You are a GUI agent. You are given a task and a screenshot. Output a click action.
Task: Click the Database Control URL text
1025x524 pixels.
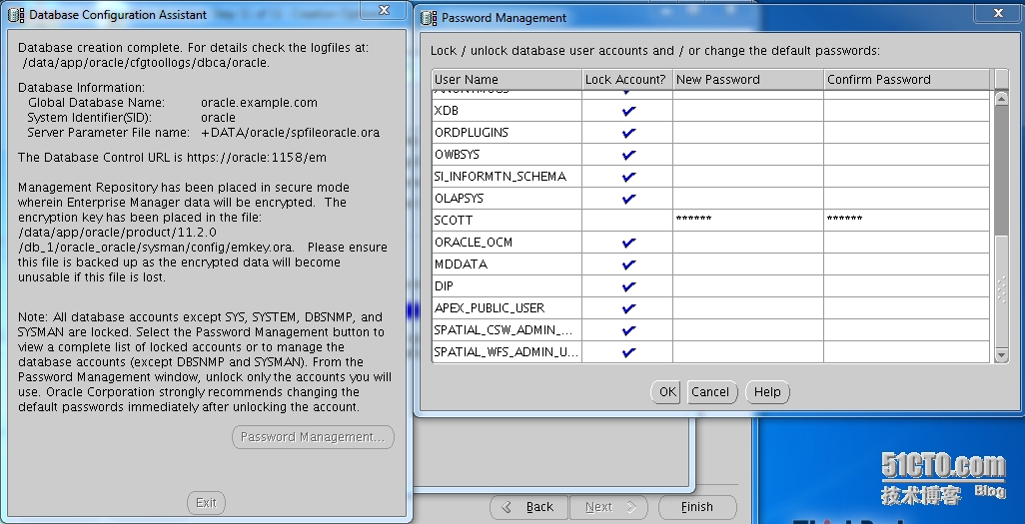click(x=172, y=158)
